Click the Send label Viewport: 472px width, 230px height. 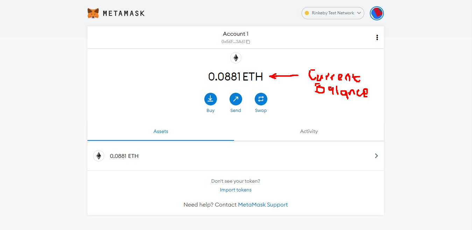[x=236, y=111]
